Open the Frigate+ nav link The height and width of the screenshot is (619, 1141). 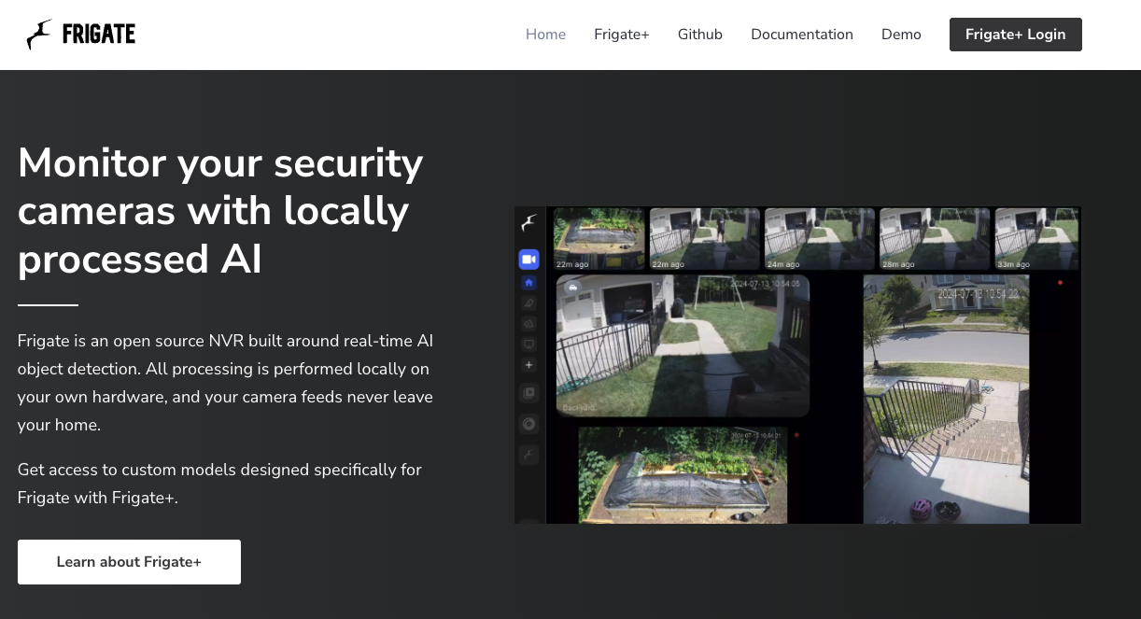point(622,35)
